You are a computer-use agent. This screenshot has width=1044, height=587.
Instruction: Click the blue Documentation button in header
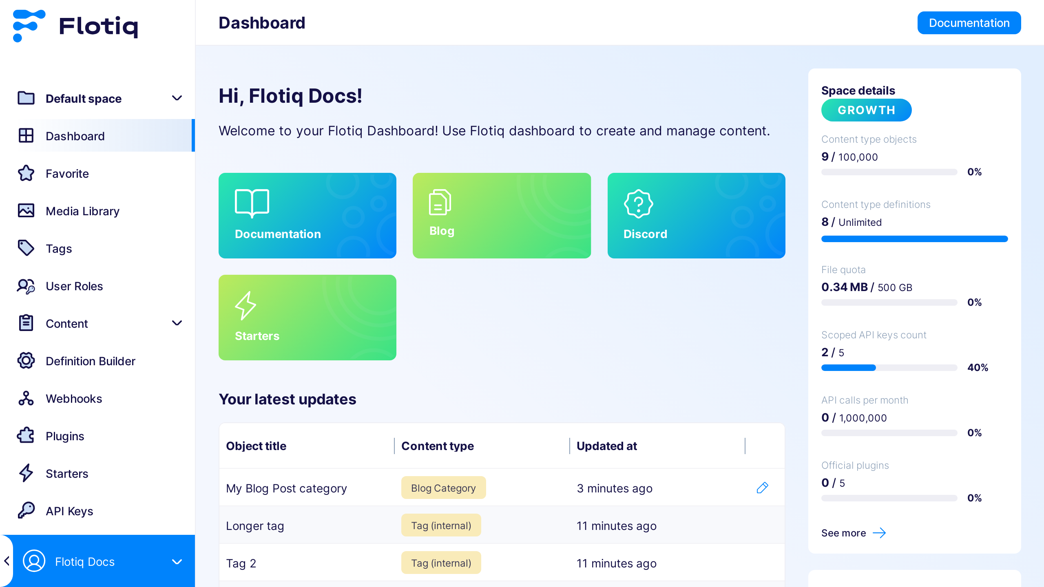coord(969,23)
